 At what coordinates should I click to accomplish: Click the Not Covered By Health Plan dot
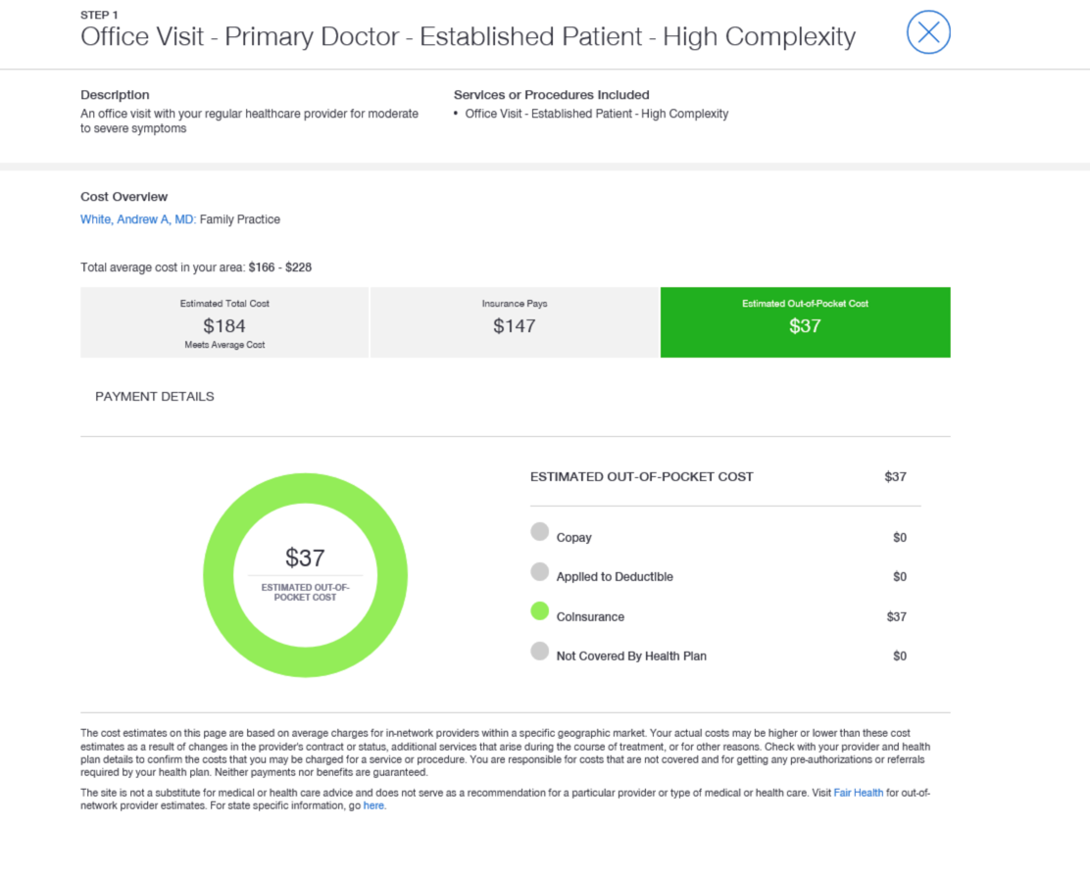(539, 651)
